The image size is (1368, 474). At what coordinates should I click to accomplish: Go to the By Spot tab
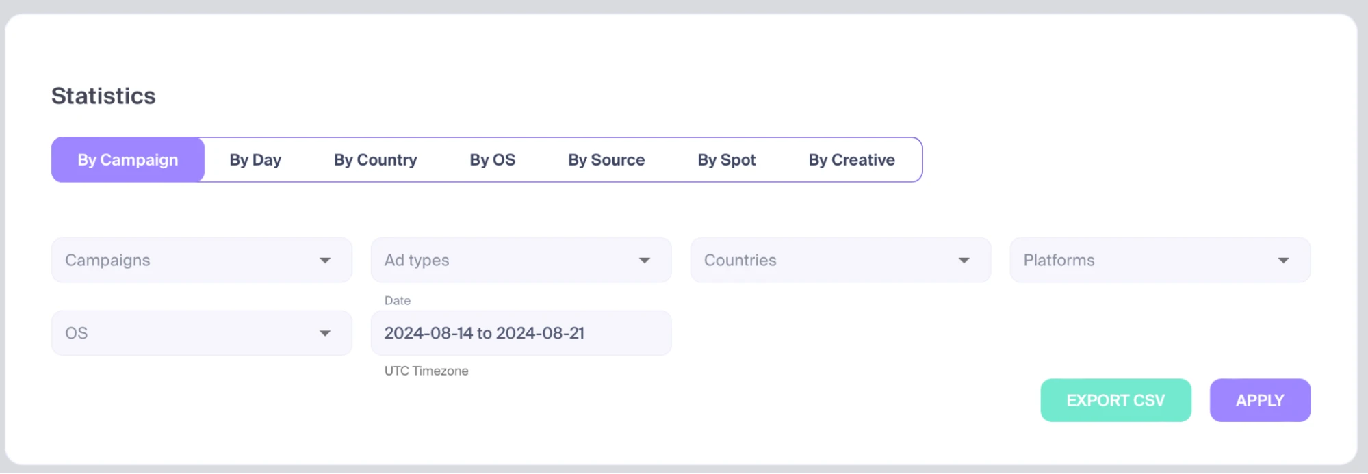click(x=727, y=160)
